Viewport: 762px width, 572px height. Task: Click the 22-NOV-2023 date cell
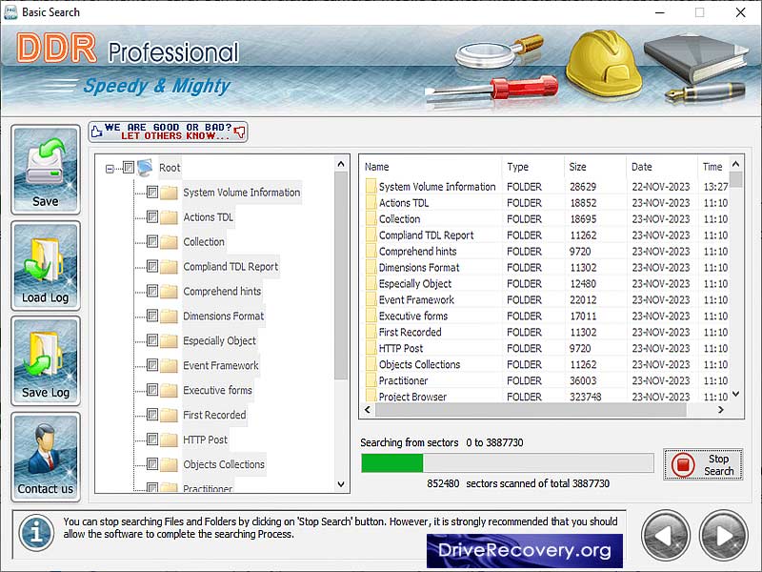tap(661, 187)
